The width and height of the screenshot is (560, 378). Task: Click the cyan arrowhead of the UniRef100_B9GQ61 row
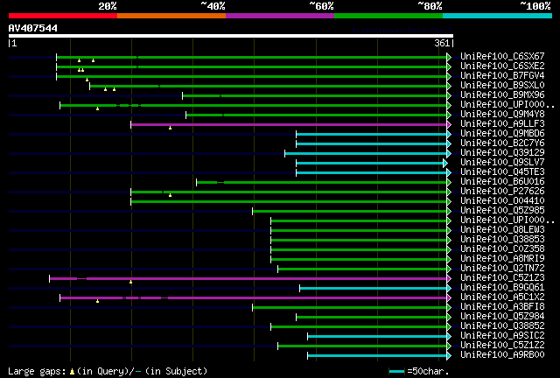(449, 289)
